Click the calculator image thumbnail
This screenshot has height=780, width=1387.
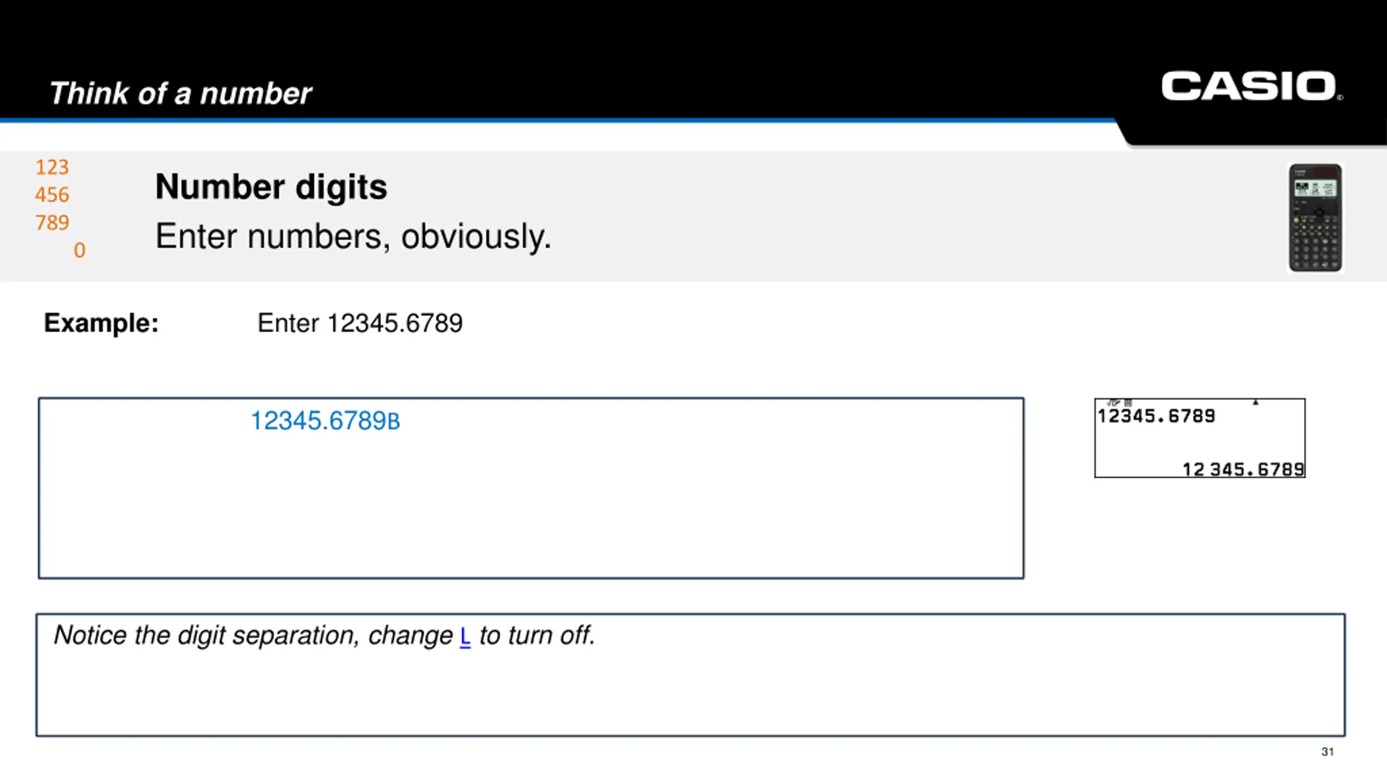(1315, 218)
